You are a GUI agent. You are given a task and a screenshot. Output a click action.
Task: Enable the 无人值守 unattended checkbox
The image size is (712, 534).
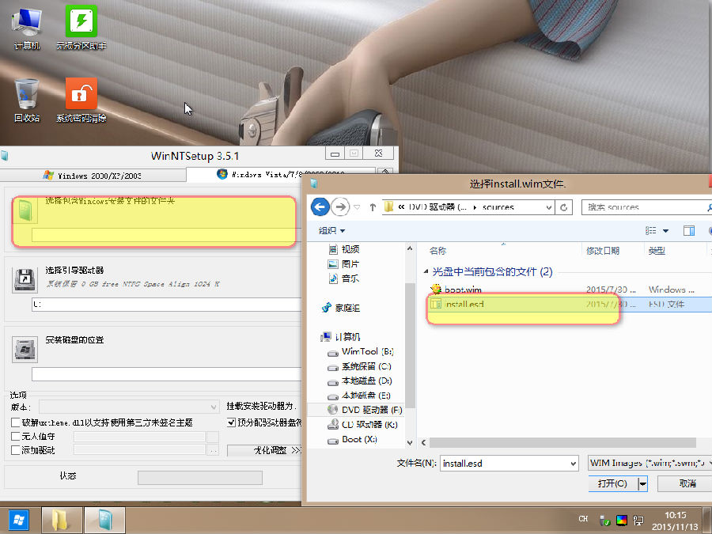16,437
